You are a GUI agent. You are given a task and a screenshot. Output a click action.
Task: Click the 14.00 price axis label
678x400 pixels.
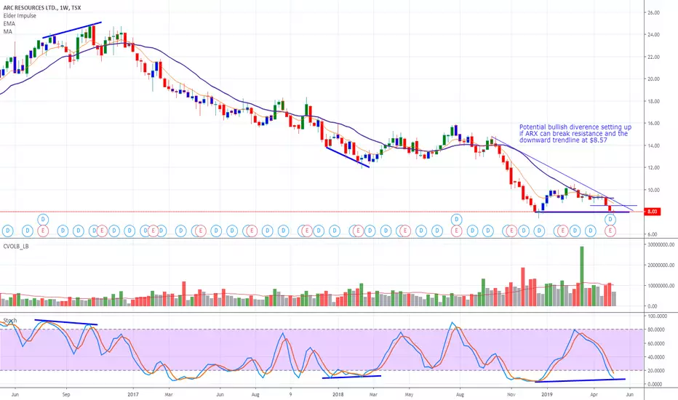click(653, 145)
